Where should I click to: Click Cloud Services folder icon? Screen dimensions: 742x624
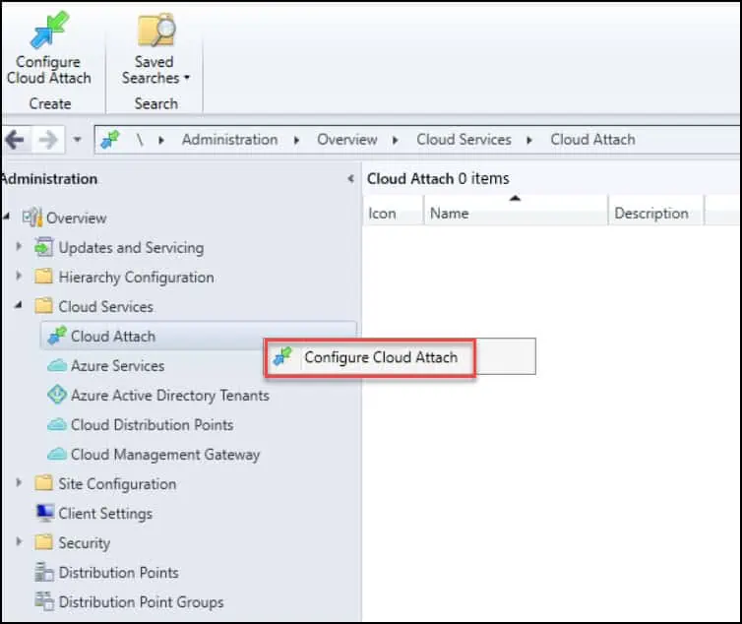pyautogui.click(x=44, y=306)
